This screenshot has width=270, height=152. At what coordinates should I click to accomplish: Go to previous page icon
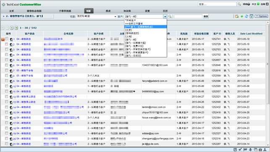tap(7, 28)
